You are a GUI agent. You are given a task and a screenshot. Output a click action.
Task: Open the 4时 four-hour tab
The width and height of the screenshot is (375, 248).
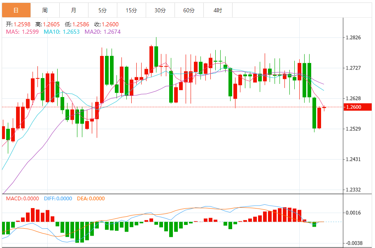tap(218, 10)
